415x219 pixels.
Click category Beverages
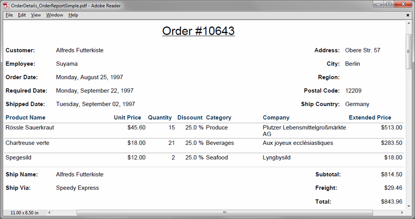coord(220,143)
